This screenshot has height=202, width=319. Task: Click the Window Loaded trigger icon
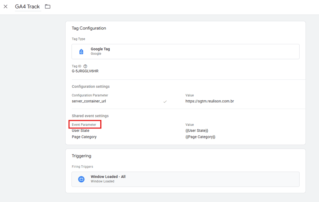(81, 179)
